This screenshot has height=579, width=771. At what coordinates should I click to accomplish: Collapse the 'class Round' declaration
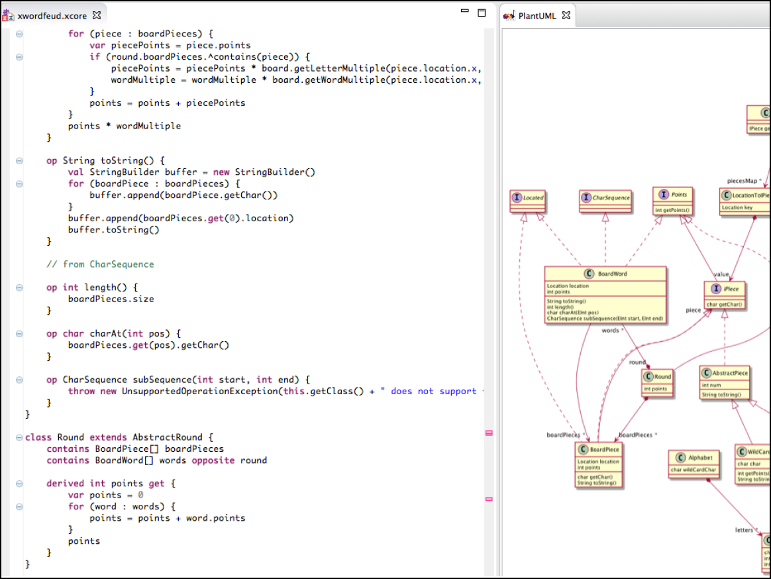19,437
